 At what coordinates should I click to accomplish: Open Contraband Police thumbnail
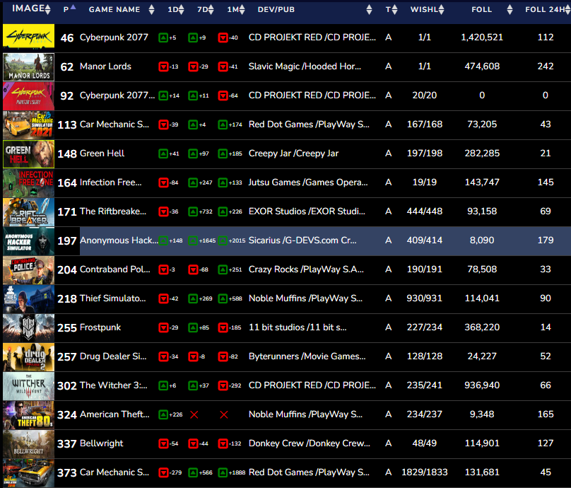coord(29,270)
